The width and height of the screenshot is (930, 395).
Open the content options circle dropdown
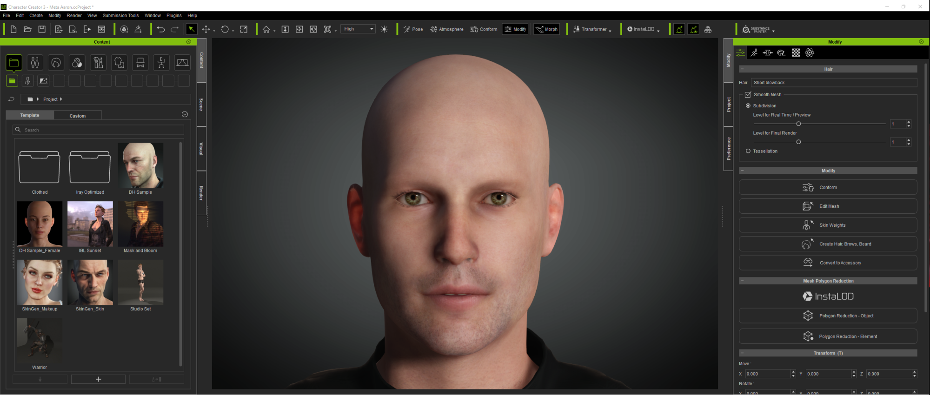[x=185, y=114]
